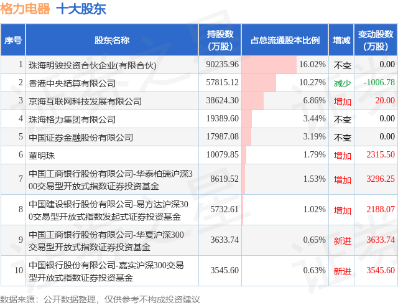Click the 10.27% proportion bar
The image size is (398, 305).
[x=259, y=83]
